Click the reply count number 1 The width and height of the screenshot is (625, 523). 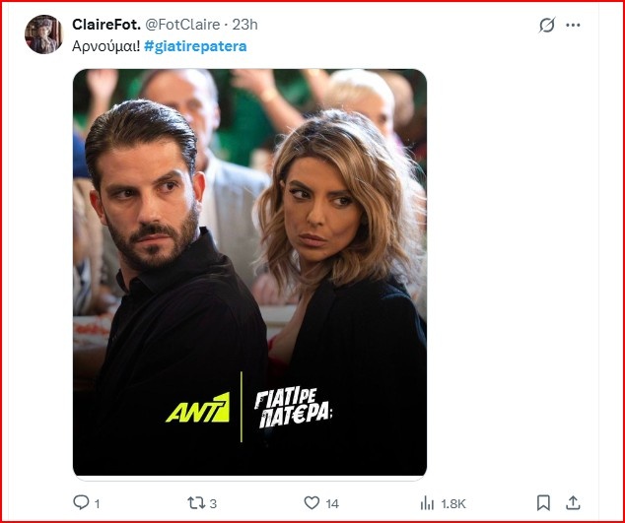coord(98,503)
